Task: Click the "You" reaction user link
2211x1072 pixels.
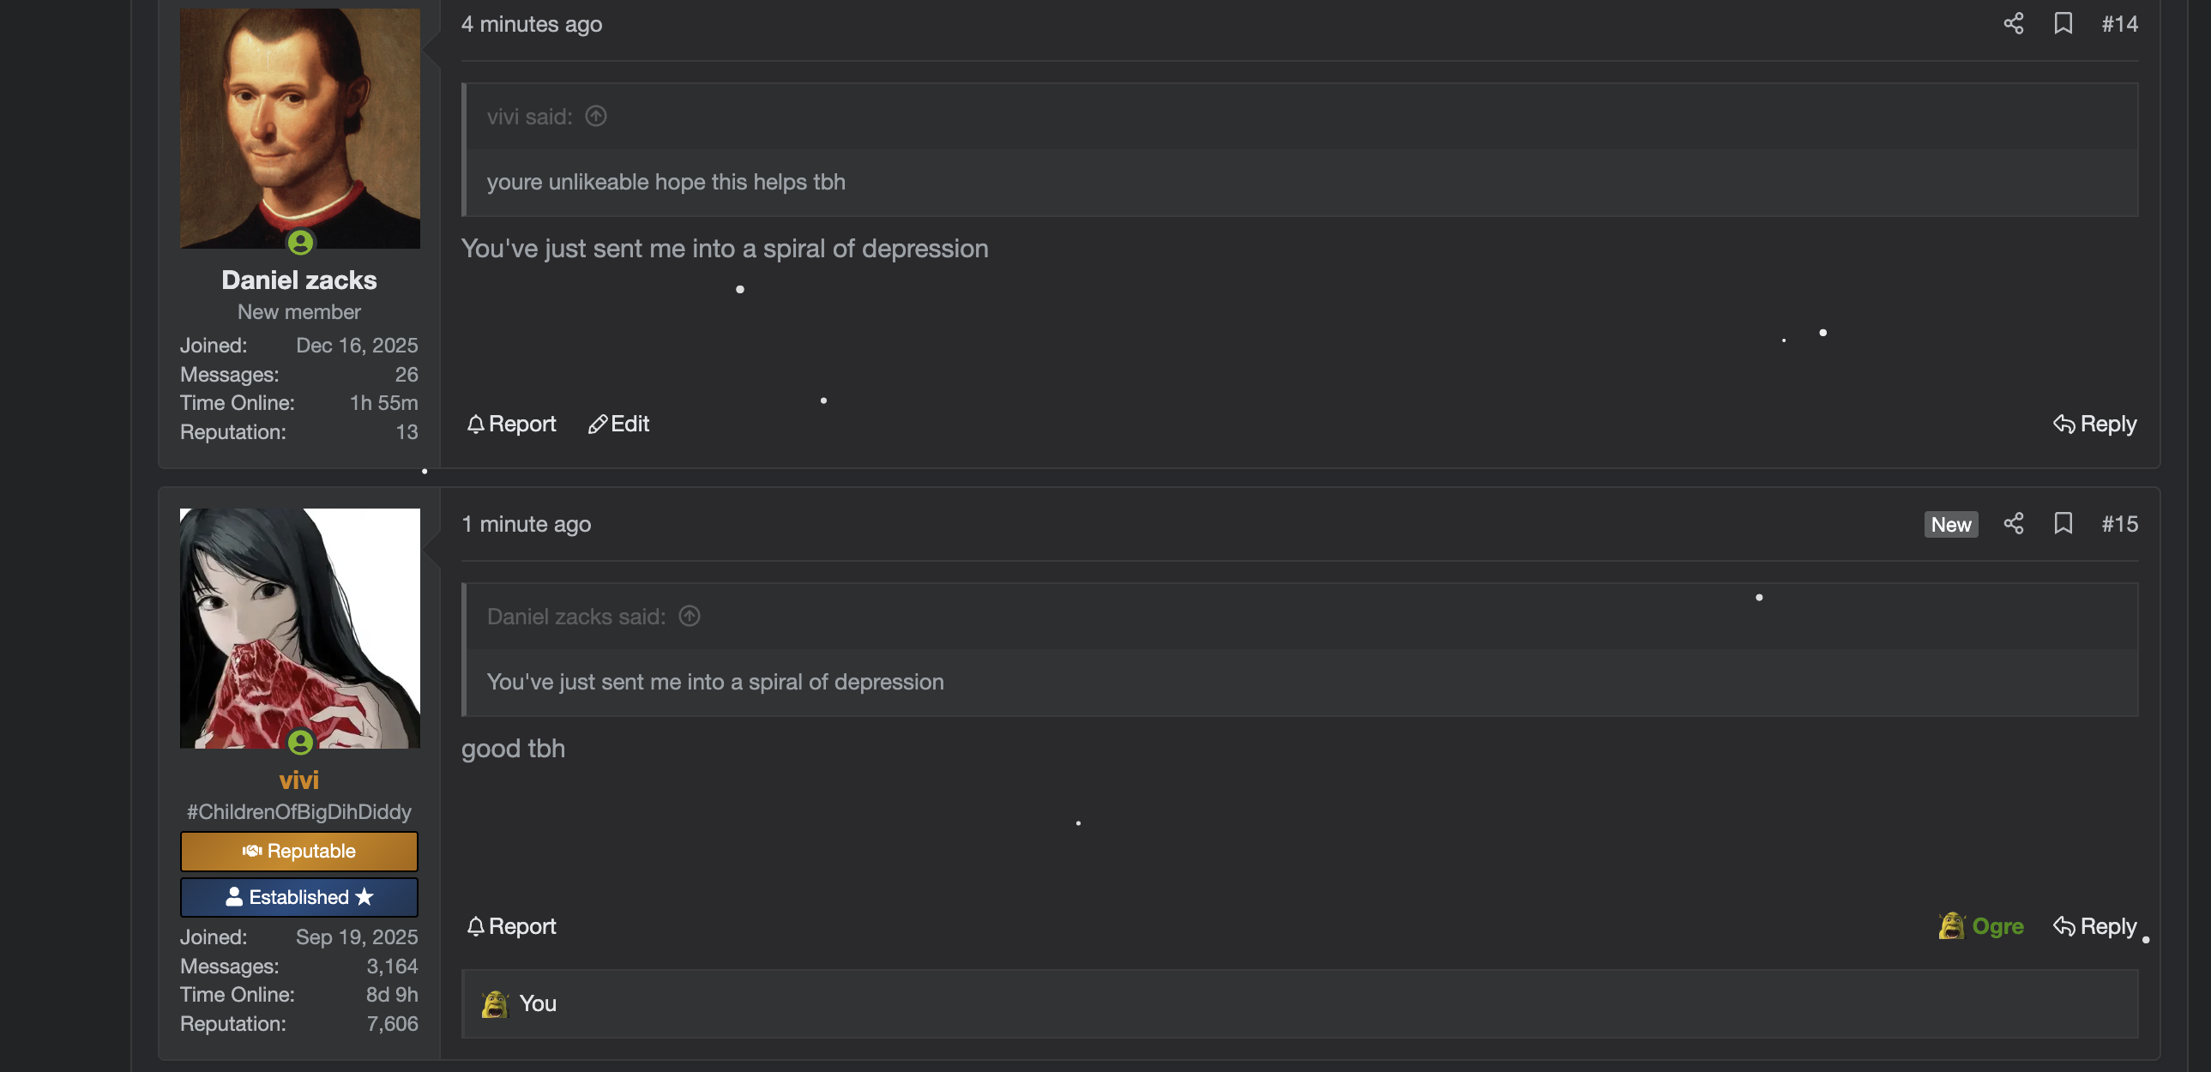Action: (x=537, y=1003)
